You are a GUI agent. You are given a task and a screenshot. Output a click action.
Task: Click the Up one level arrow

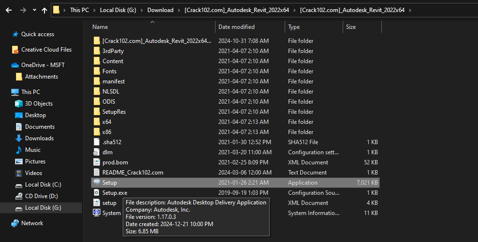(x=44, y=10)
